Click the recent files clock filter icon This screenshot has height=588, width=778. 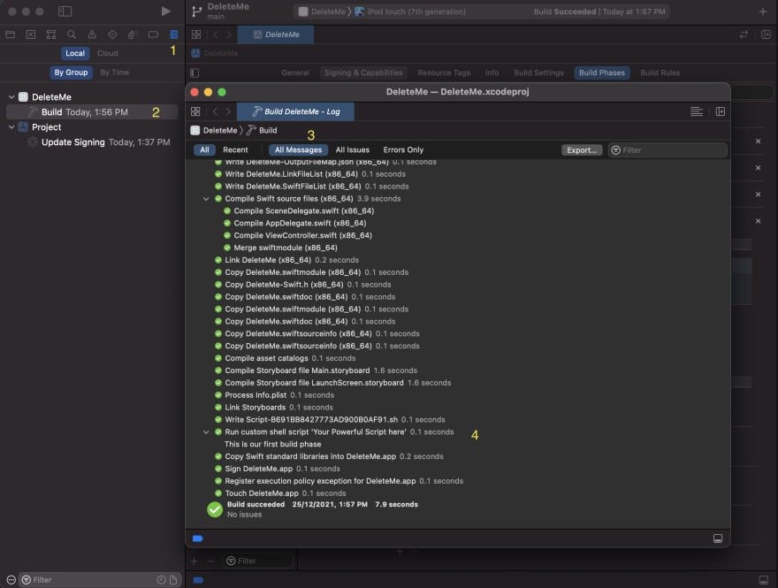161,579
